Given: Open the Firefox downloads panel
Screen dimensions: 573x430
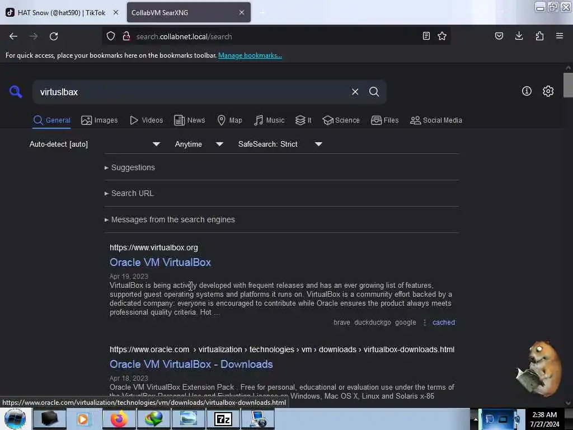Looking at the screenshot, I should 519,36.
